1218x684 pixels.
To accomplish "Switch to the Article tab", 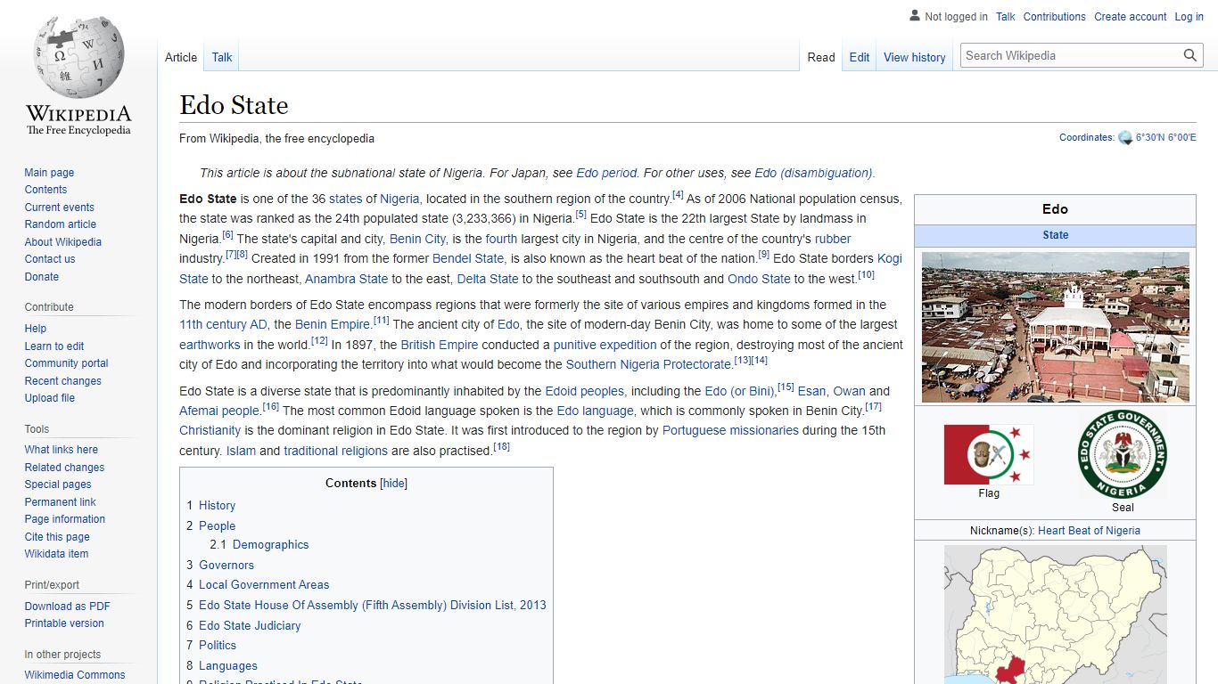I will click(x=181, y=57).
